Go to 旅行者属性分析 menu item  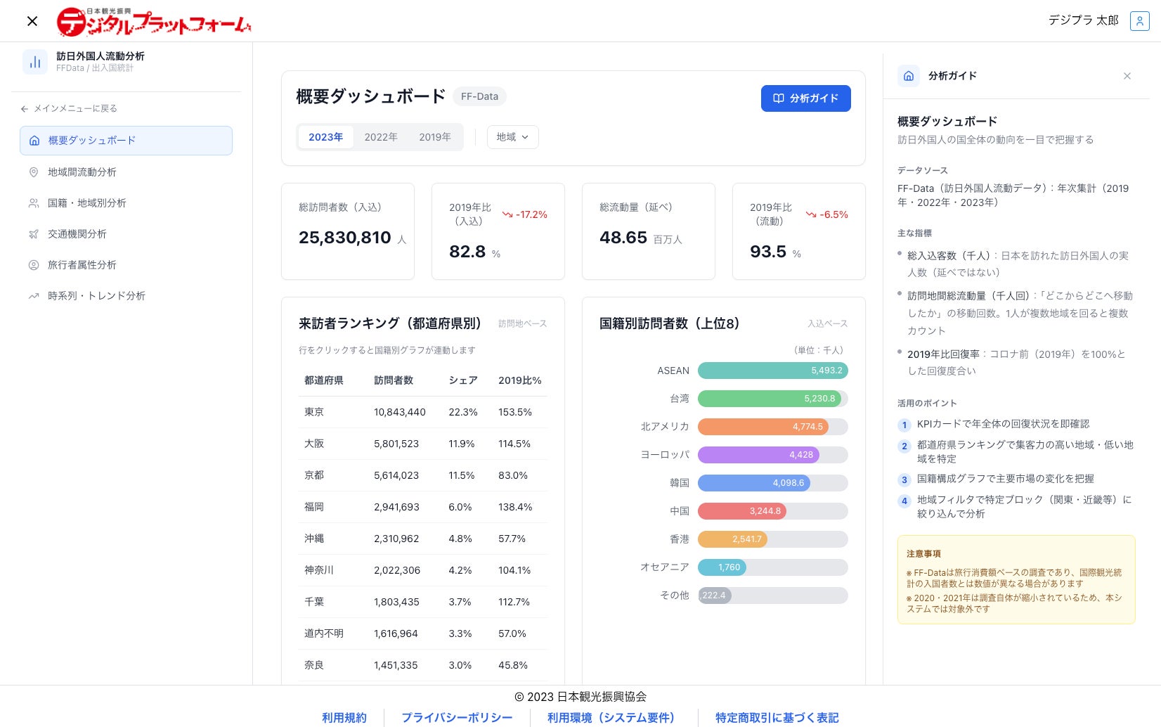coord(126,265)
